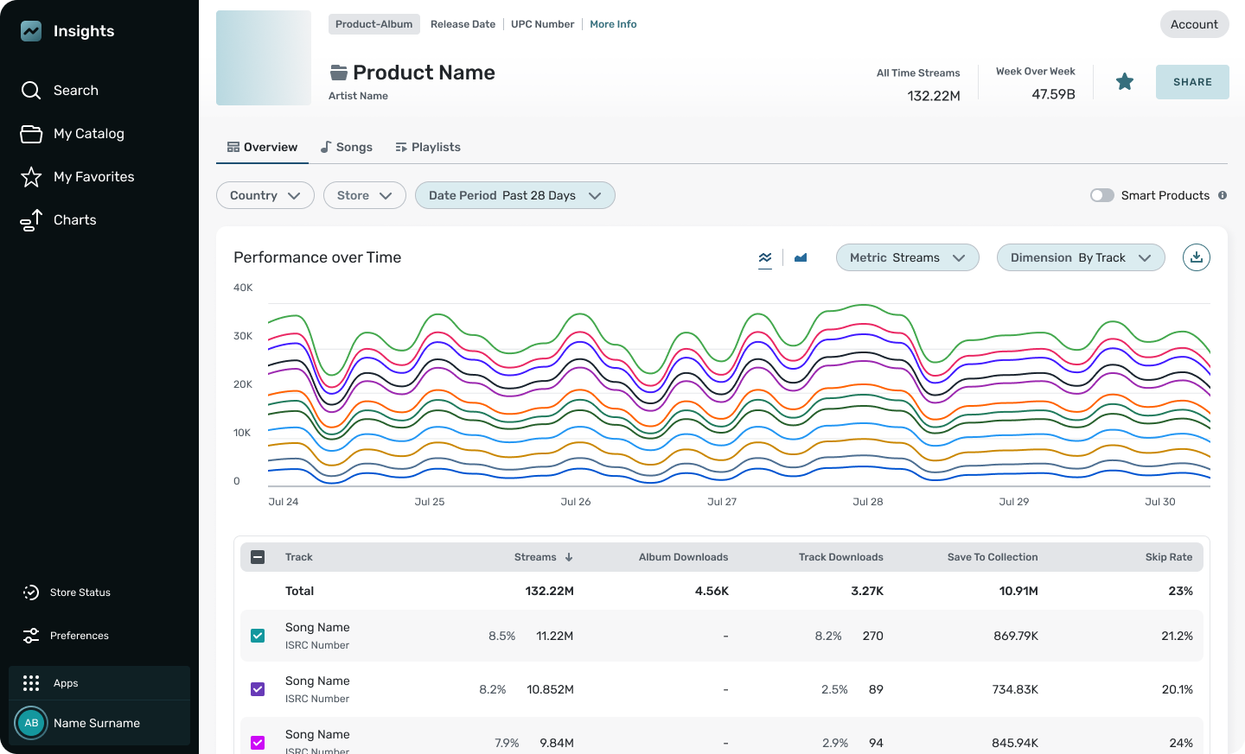Image resolution: width=1245 pixels, height=754 pixels.
Task: Click the Share button
Action: [1192, 82]
